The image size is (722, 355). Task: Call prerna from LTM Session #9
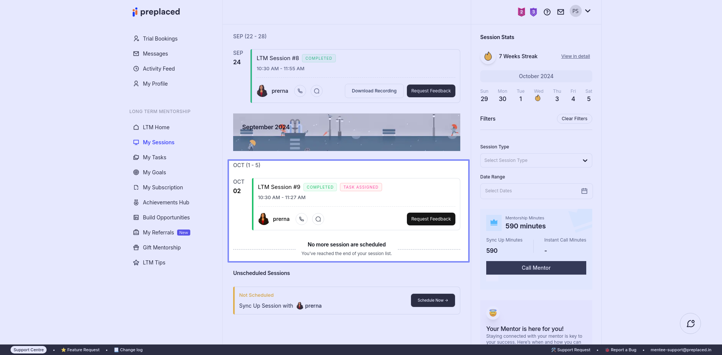click(x=302, y=219)
